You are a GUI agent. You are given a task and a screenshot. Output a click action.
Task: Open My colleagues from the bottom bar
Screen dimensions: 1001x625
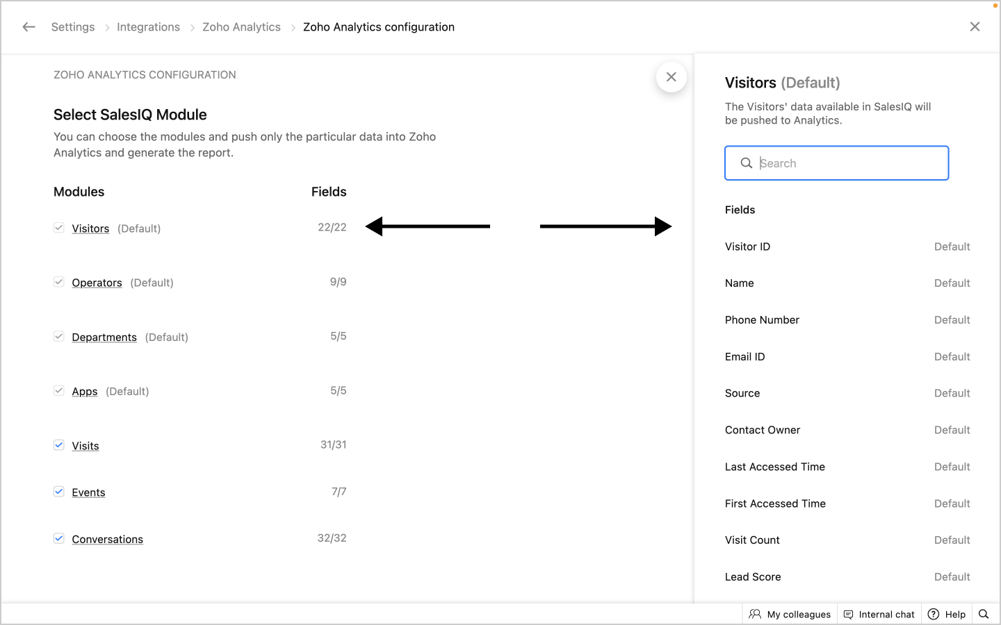tap(790, 615)
